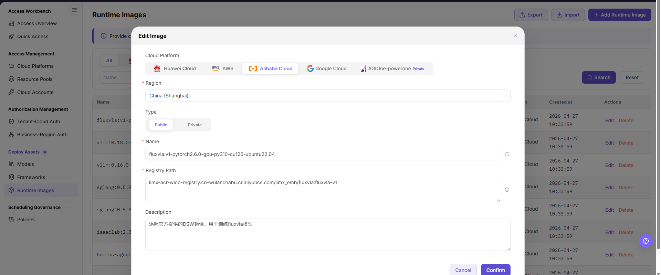
Task: Click Add Runtime Image button
Action: [x=620, y=15]
